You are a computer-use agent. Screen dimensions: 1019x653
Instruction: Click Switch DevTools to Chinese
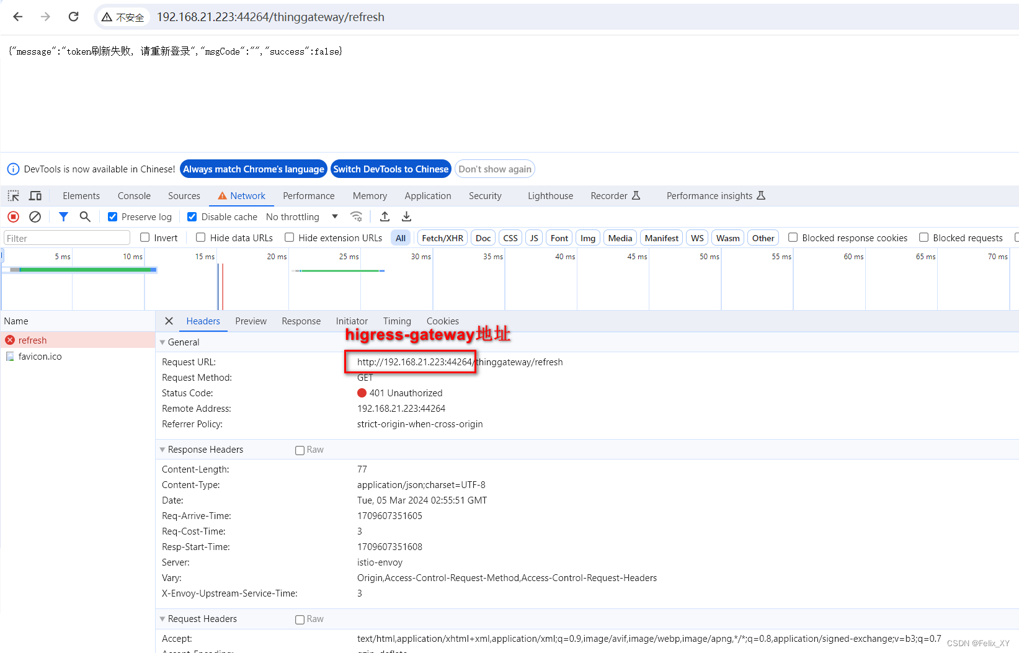point(391,169)
